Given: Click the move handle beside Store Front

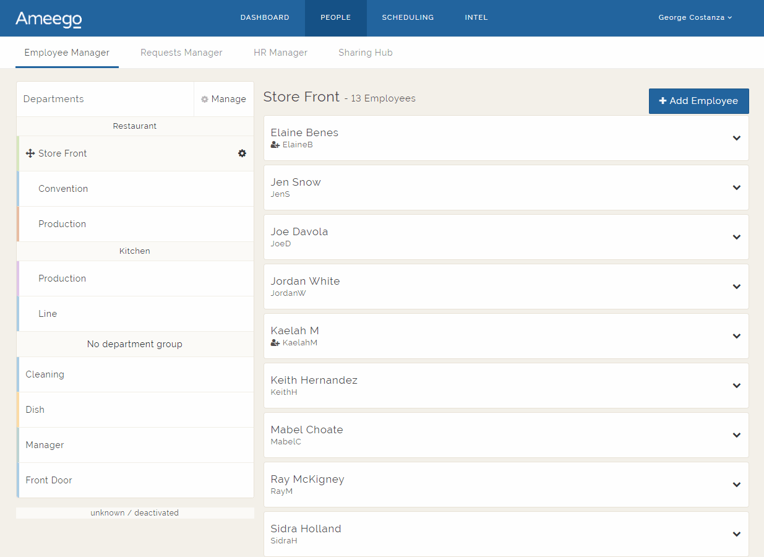Looking at the screenshot, I should point(30,153).
